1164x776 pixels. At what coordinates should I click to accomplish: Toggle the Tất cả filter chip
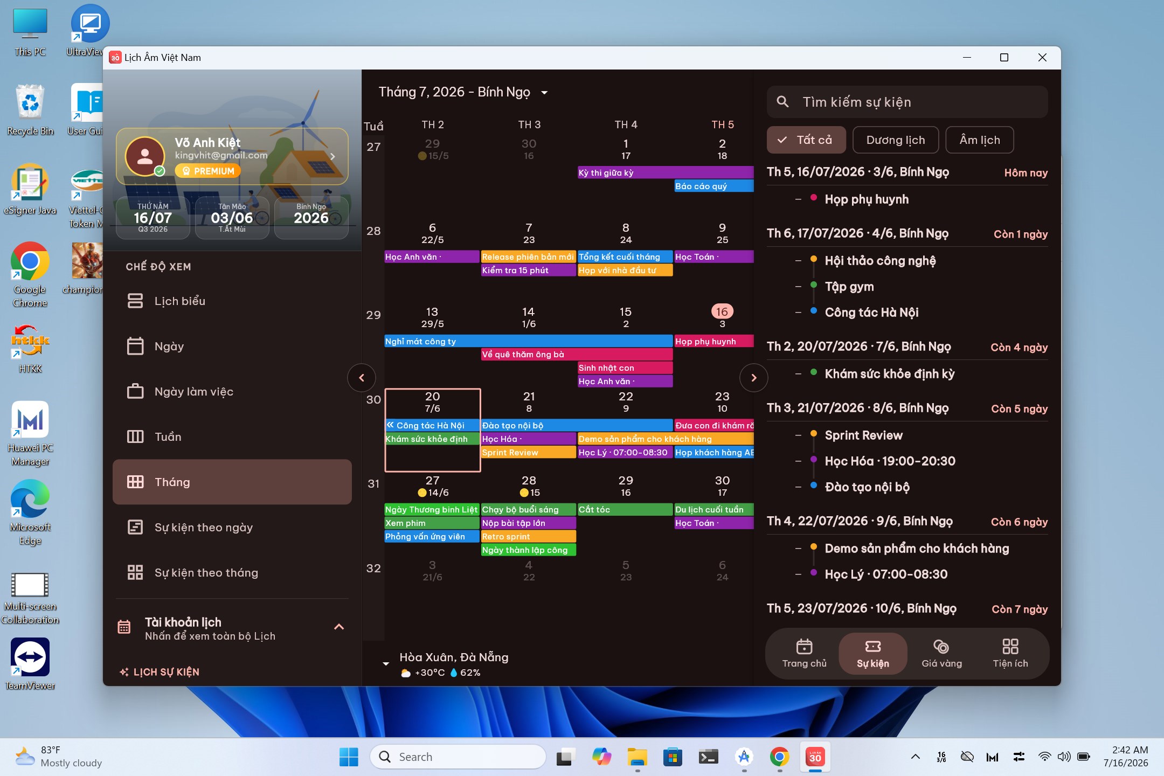point(806,140)
